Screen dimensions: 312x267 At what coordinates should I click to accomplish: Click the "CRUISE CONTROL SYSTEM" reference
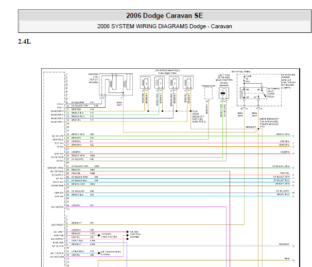pos(135,234)
